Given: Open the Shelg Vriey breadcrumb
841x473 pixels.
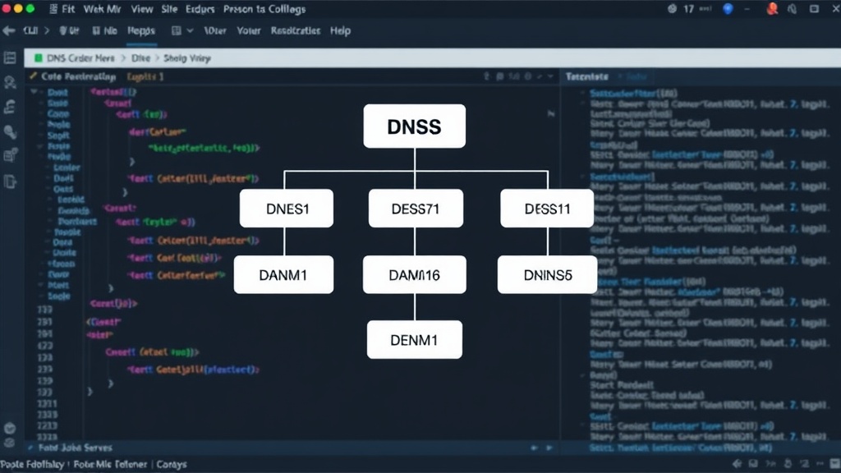Looking at the screenshot, I should pos(187,58).
